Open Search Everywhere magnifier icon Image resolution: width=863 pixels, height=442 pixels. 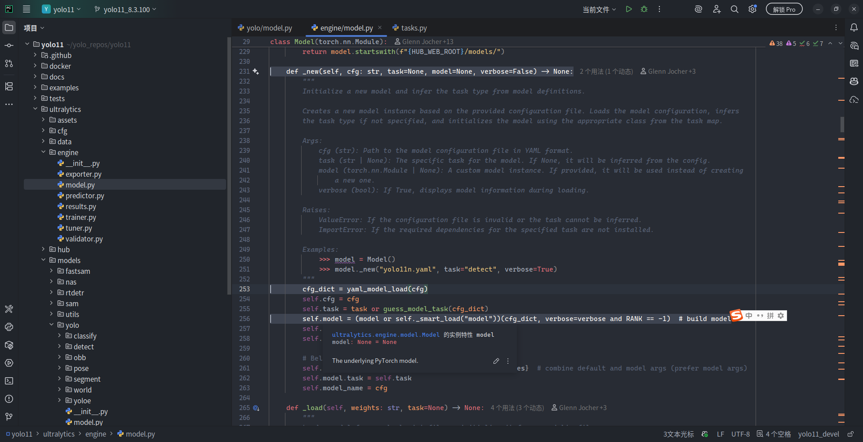734,9
